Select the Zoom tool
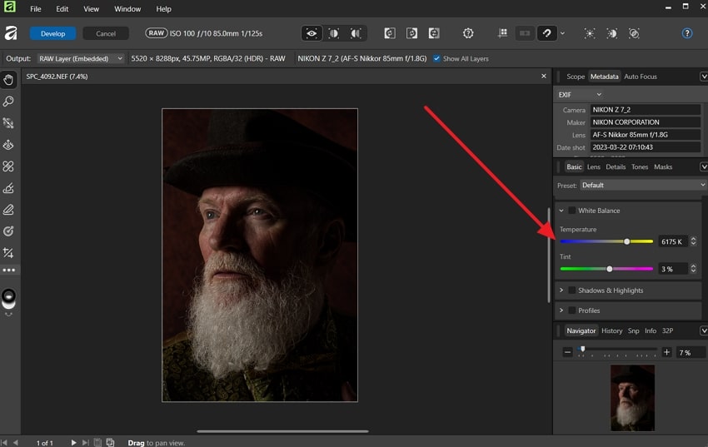Screen dimensions: 708x447 [x=8, y=102]
